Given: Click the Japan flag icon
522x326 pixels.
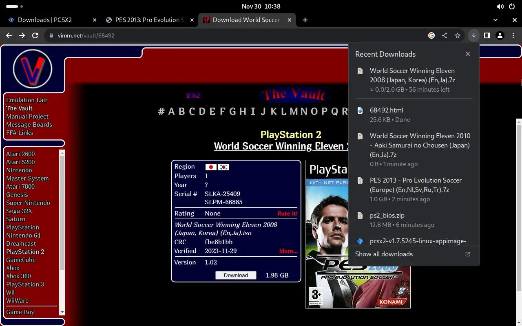Looking at the screenshot, I should [211, 167].
